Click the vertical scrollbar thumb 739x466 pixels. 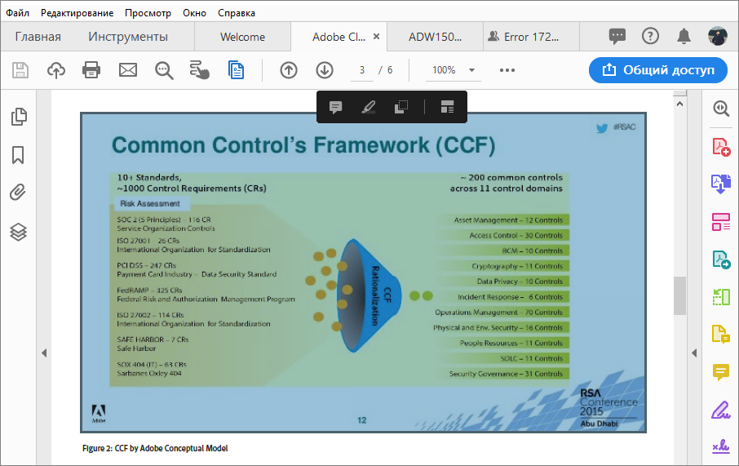(x=679, y=295)
